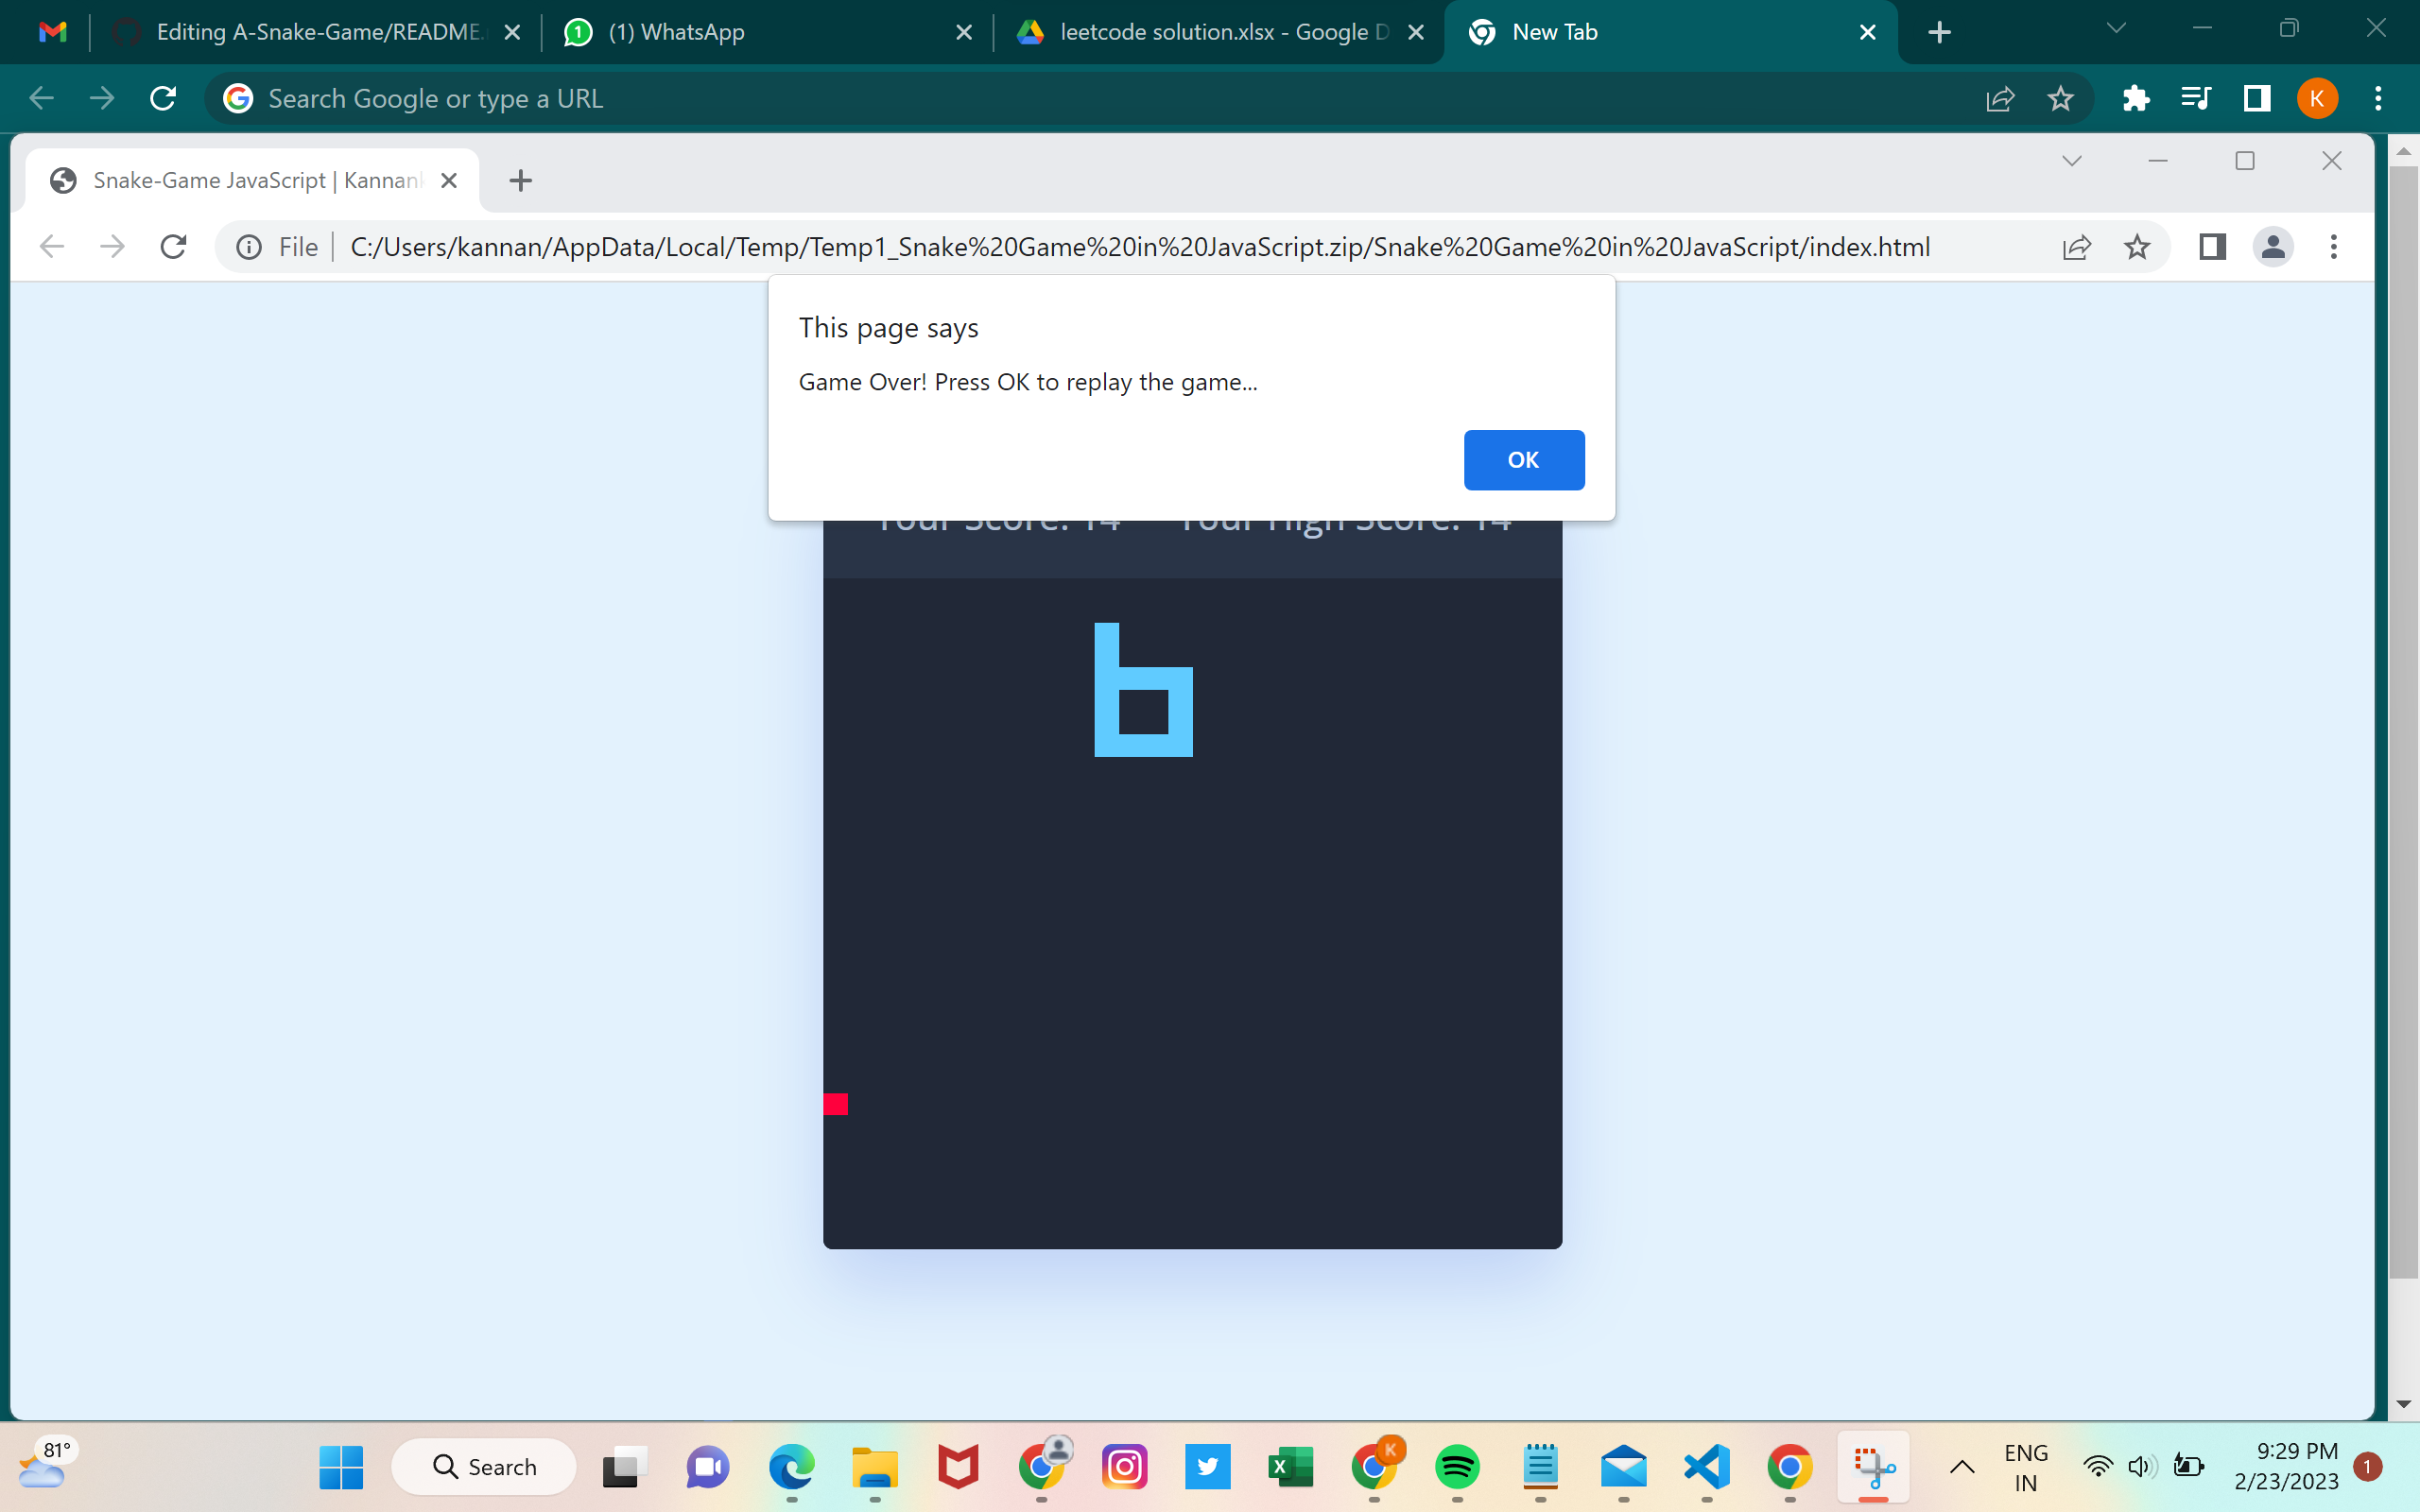Image resolution: width=2420 pixels, height=1512 pixels.
Task: Open the tab search chevron dropdown
Action: point(2116,28)
